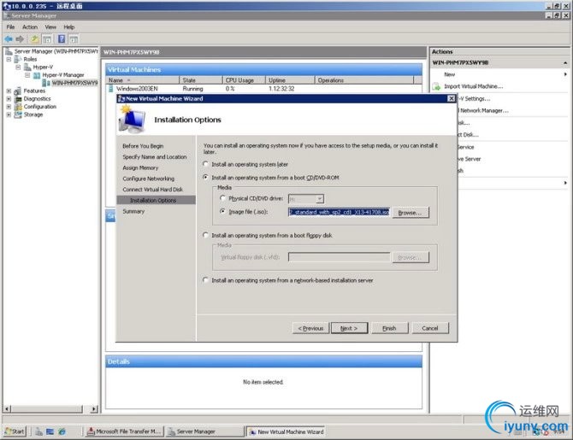Select Install from boot floppy disk option
The width and height of the screenshot is (573, 440).
pyautogui.click(x=206, y=236)
